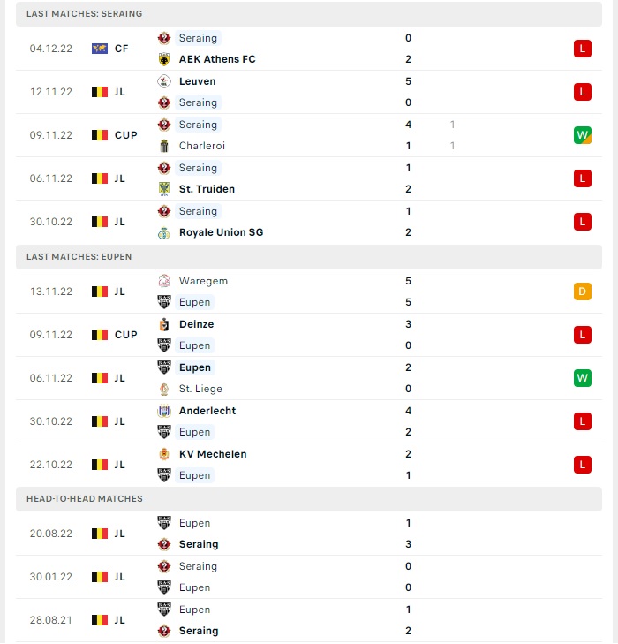
Task: Click the Leuven club logo
Action: (164, 81)
